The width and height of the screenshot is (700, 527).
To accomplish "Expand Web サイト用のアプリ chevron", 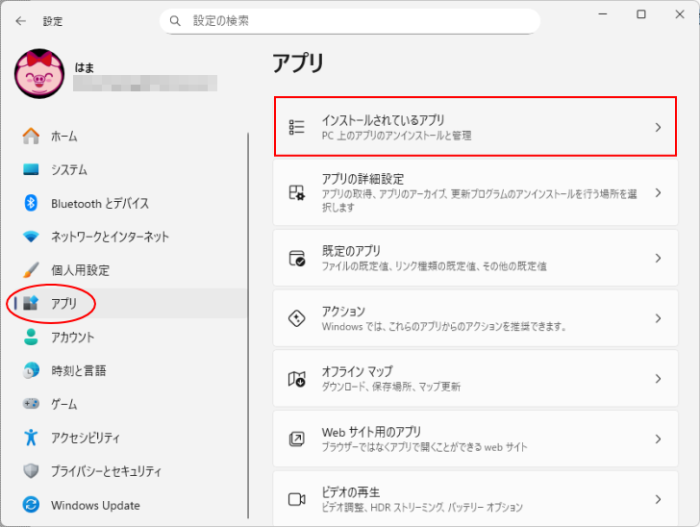I will click(658, 439).
